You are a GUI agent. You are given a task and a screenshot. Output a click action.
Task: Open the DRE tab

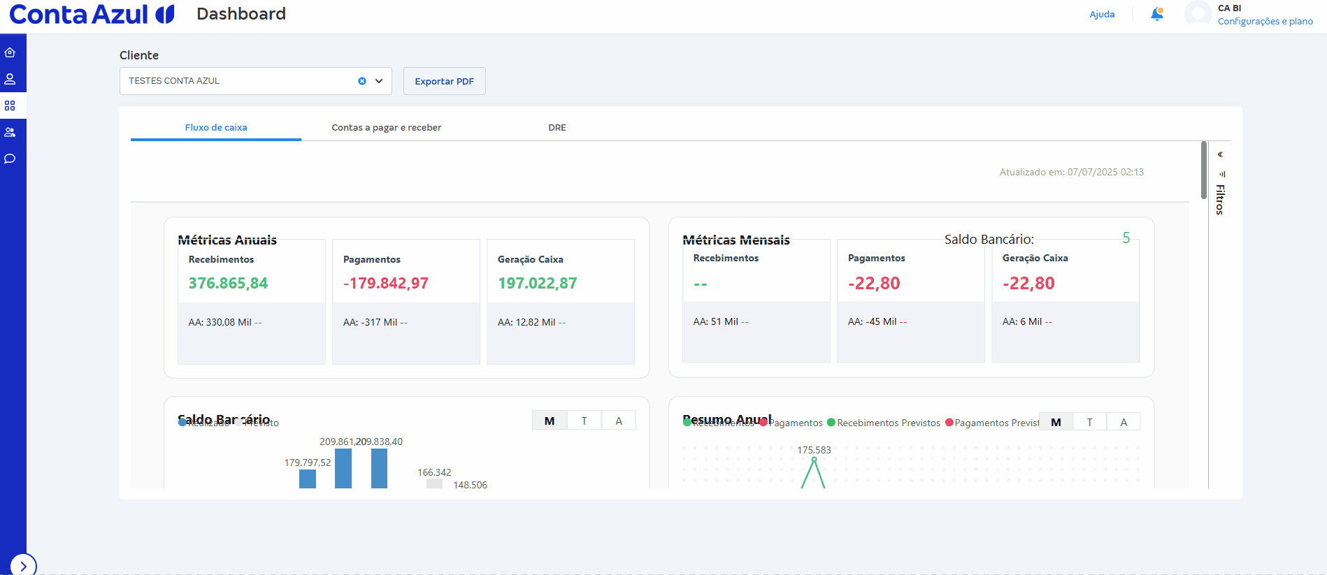[557, 127]
